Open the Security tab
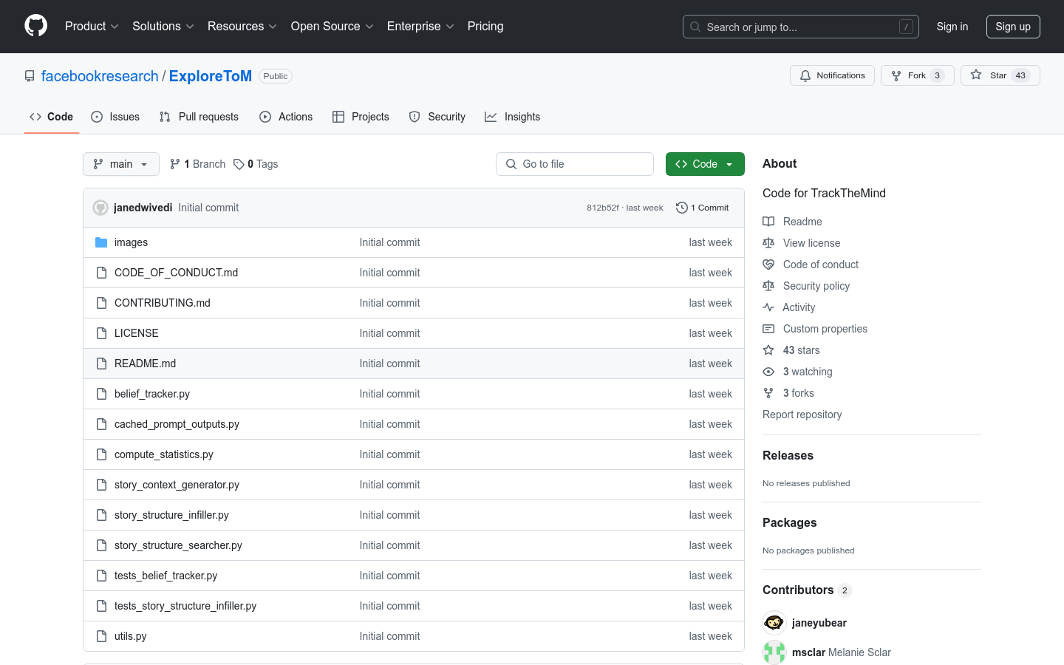 click(x=437, y=117)
